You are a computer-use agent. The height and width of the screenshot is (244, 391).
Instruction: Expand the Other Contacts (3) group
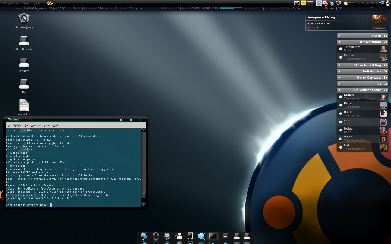(362, 78)
